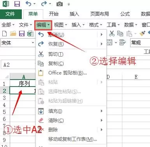Viewport: 150px width, 147px height.
Task: Open the 工具 classic menu
Action: pos(113,25)
